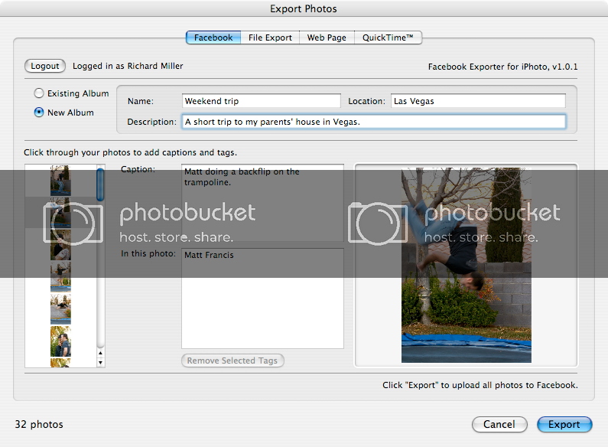Select the Matt Francis tag entry
Viewport: 608px width, 447px height.
click(209, 256)
